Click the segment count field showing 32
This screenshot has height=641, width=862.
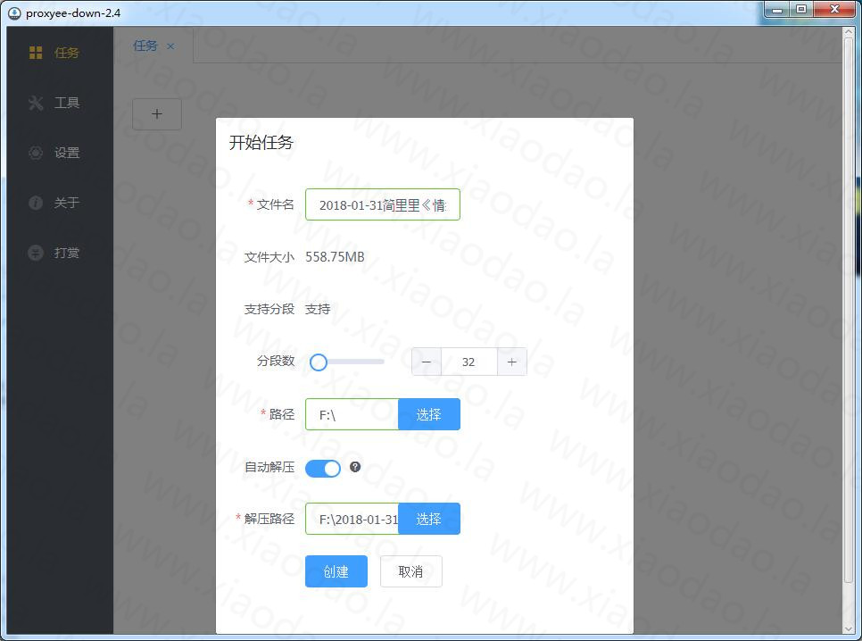coord(469,362)
